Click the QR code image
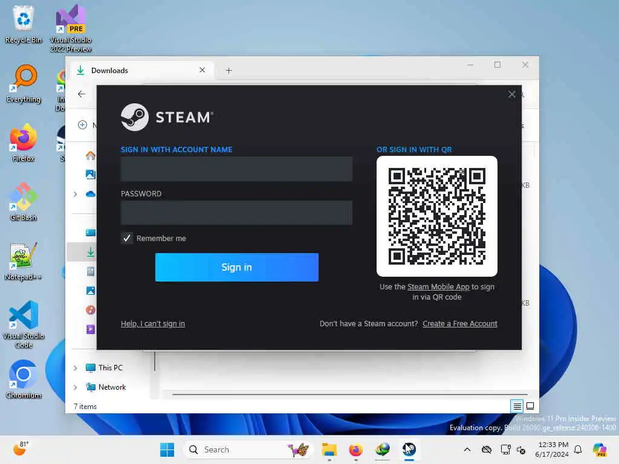Image resolution: width=619 pixels, height=464 pixels. 437,216
